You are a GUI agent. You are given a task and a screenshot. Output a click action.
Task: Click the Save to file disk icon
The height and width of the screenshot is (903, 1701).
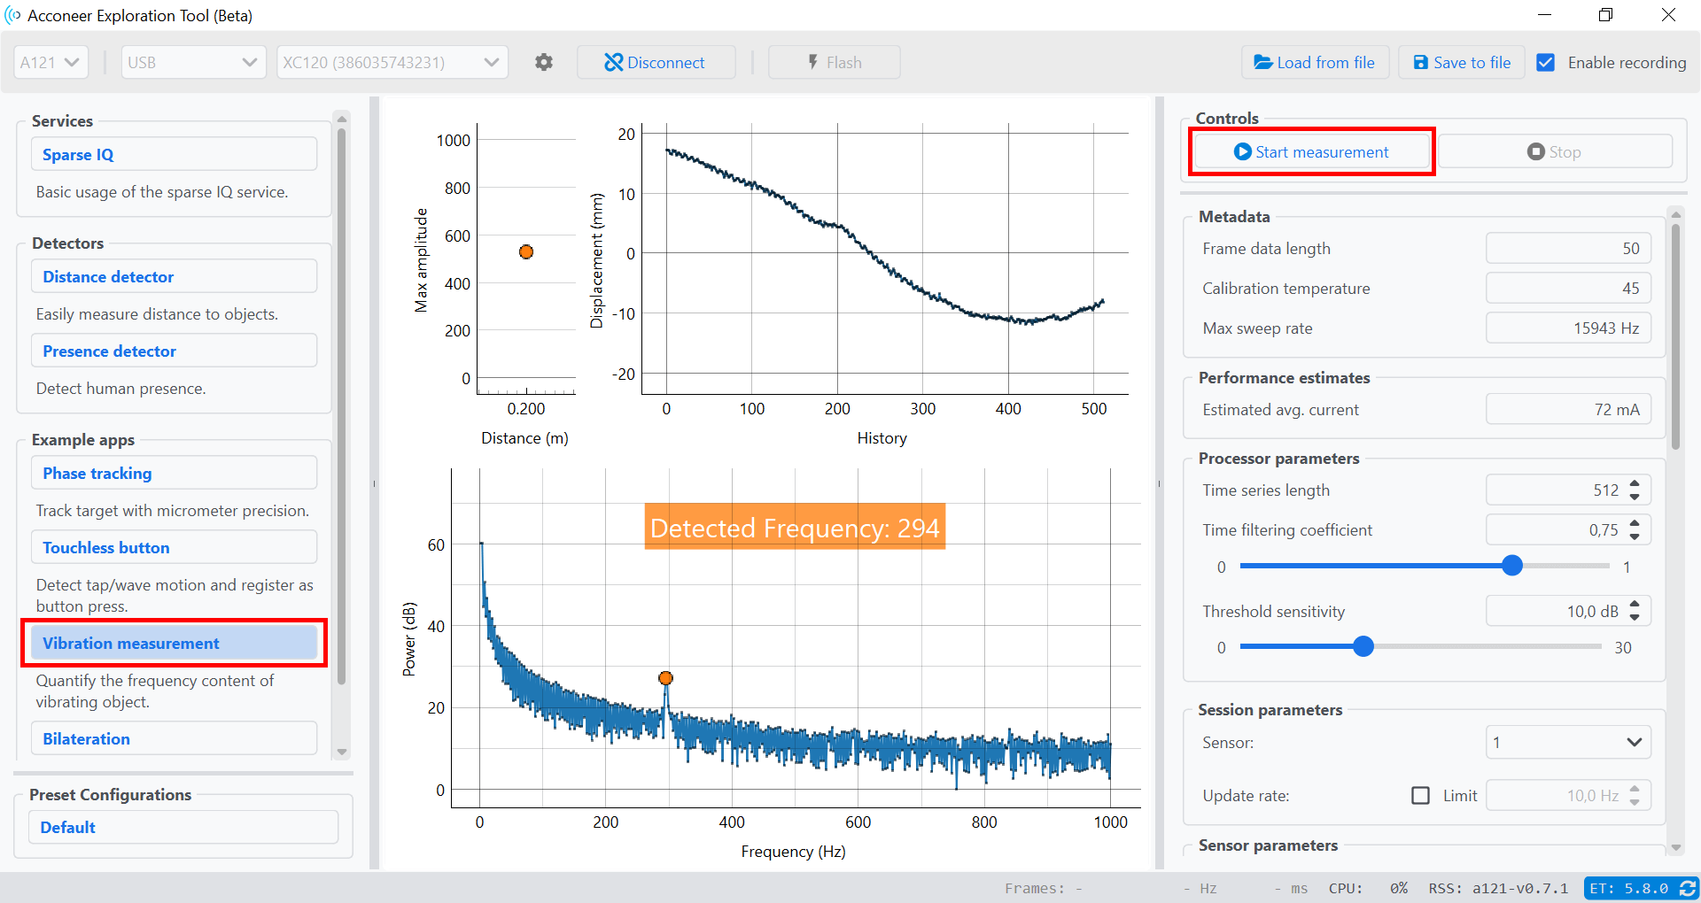[1420, 62]
